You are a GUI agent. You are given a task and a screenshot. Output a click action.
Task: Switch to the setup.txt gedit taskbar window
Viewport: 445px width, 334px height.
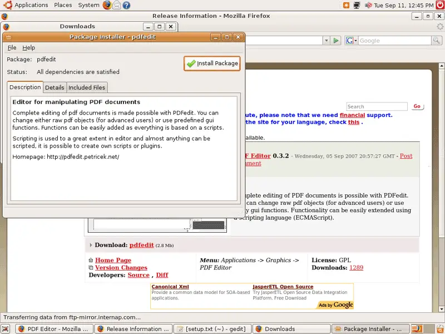pos(212,329)
